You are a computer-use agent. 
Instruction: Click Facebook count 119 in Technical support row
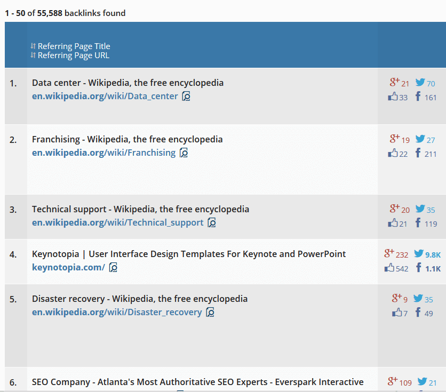(x=431, y=224)
